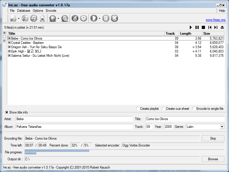Open the Options menu
The height and width of the screenshot is (172, 229).
[38, 11]
